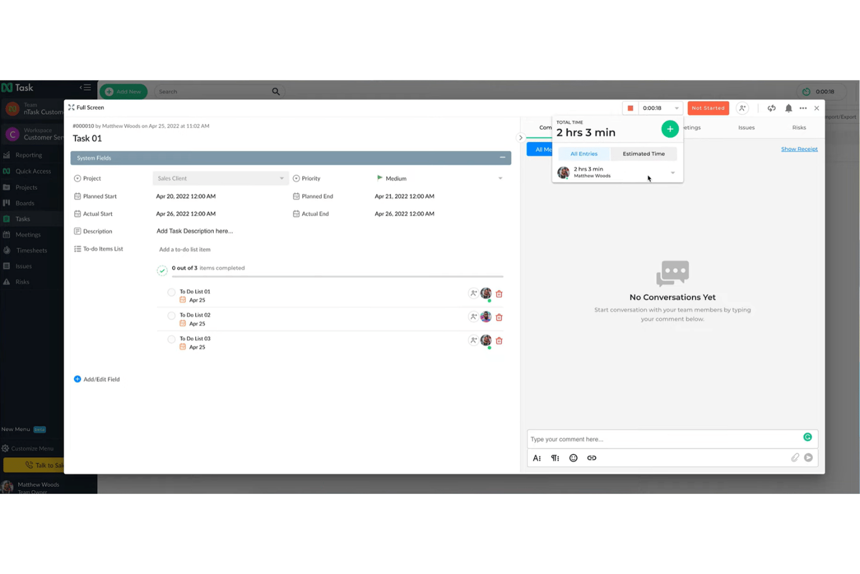The height and width of the screenshot is (574, 860).
Task: Click Add a to-do list item field
Action: [x=185, y=249]
